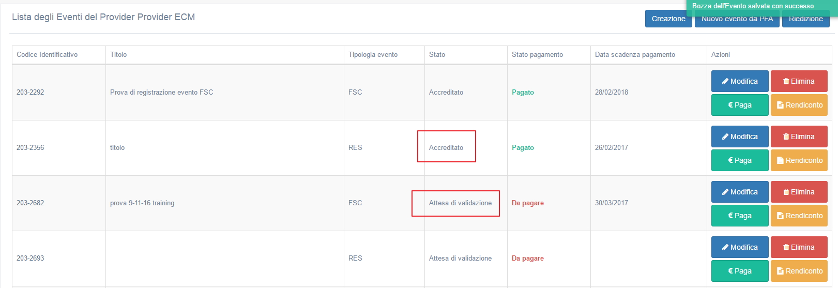Edit event 203-2693 with Modifica

point(739,247)
